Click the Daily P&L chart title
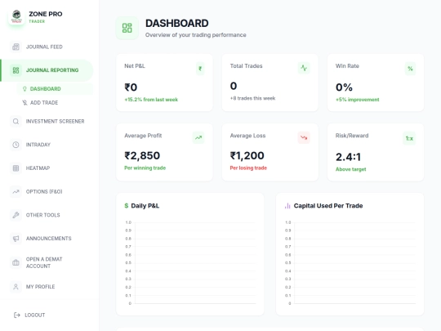 click(145, 206)
